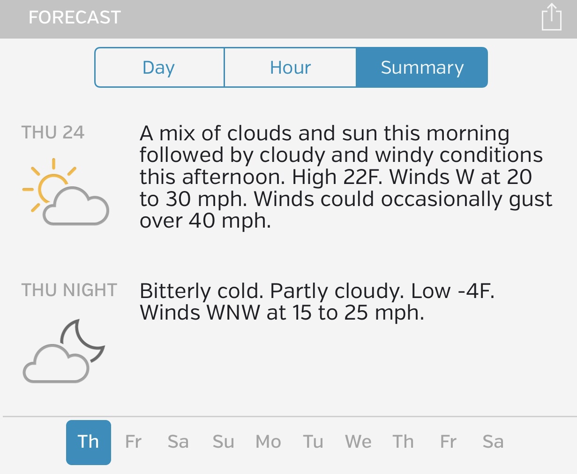Choose the Sa day preceding Su
Viewport: 577px width, 474px height.
(x=178, y=442)
